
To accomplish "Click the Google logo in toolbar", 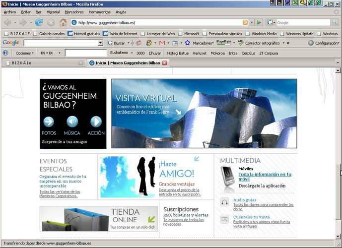I will 11,43.
